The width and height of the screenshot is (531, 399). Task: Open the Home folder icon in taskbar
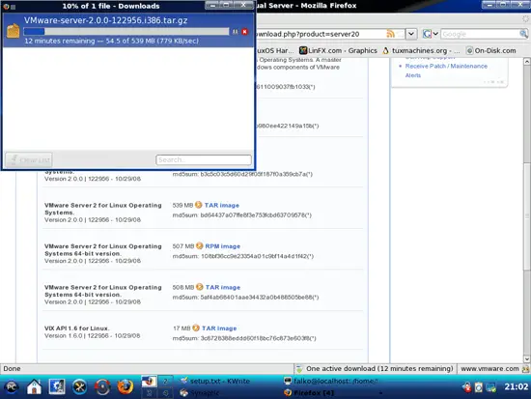34,386
